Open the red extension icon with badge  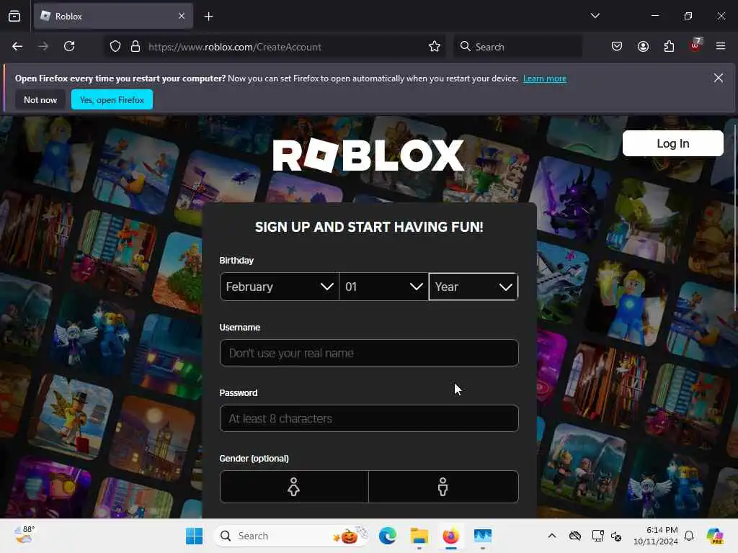point(695,45)
